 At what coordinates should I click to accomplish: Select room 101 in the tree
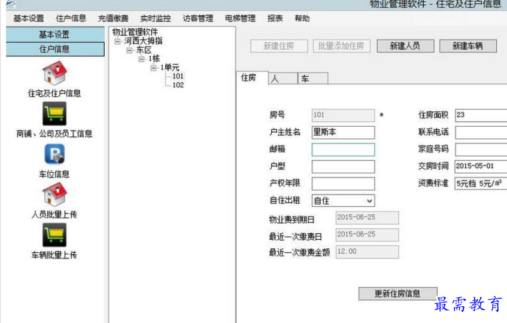pyautogui.click(x=178, y=76)
